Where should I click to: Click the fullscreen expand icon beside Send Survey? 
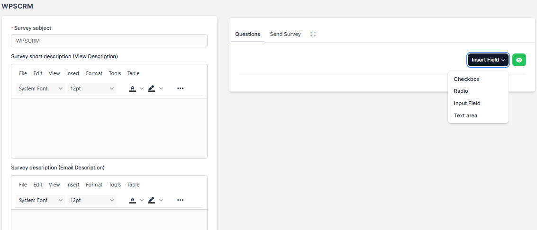(313, 34)
